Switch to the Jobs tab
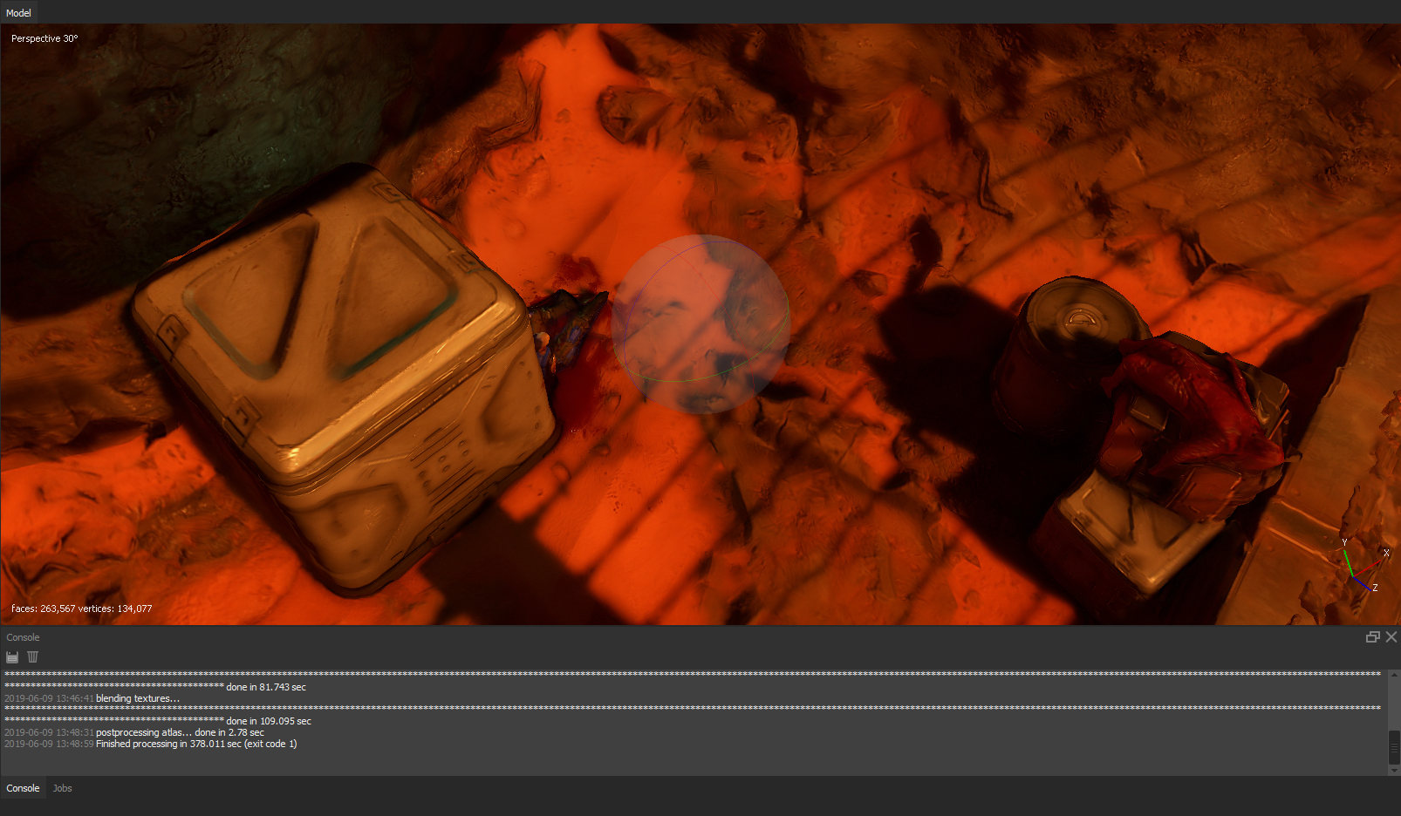Screen dimensions: 1401x816 (x=62, y=788)
